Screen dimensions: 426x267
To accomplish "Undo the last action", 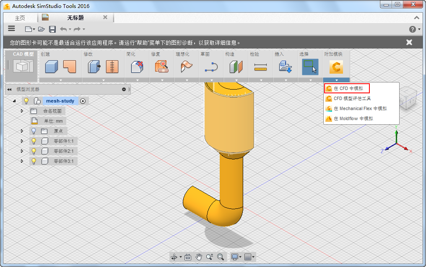I will coord(63,29).
